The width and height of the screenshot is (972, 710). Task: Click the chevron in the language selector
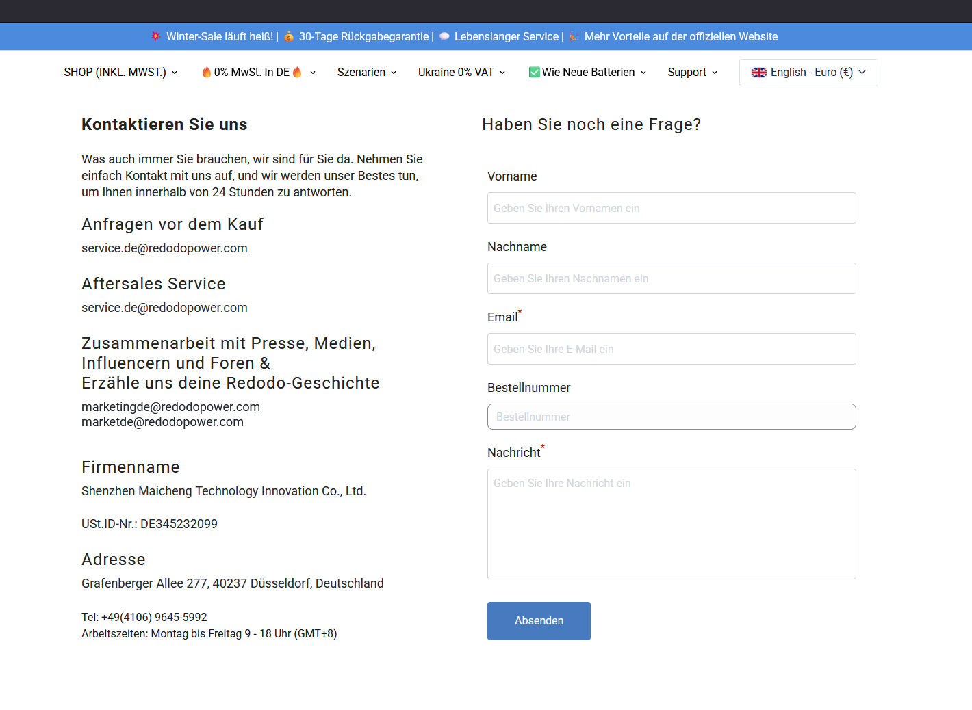point(862,73)
